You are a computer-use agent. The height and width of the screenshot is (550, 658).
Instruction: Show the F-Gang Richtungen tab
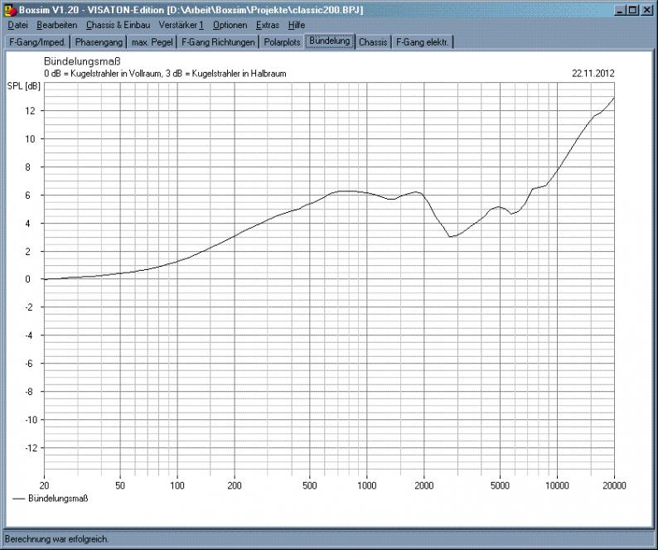tap(219, 41)
